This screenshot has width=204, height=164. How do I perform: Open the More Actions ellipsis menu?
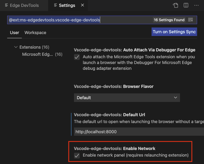coord(196,5)
